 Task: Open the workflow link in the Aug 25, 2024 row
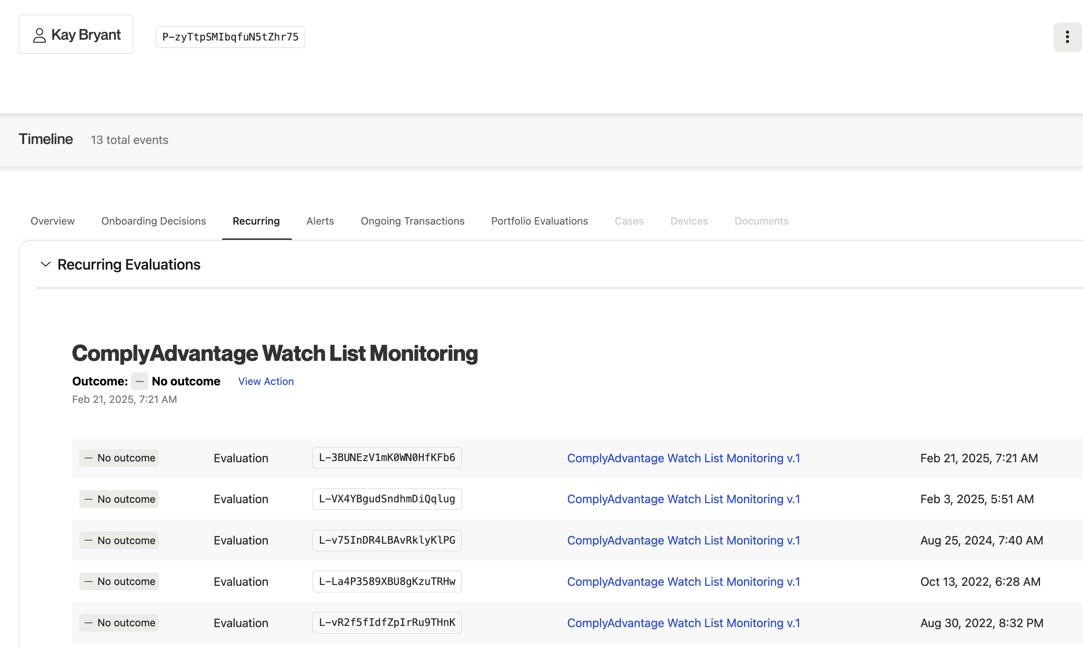[683, 540]
